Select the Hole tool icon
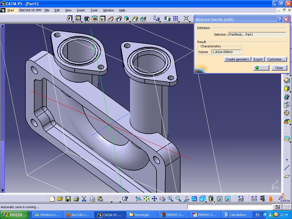This screenshot has width=292, height=219. point(102,19)
